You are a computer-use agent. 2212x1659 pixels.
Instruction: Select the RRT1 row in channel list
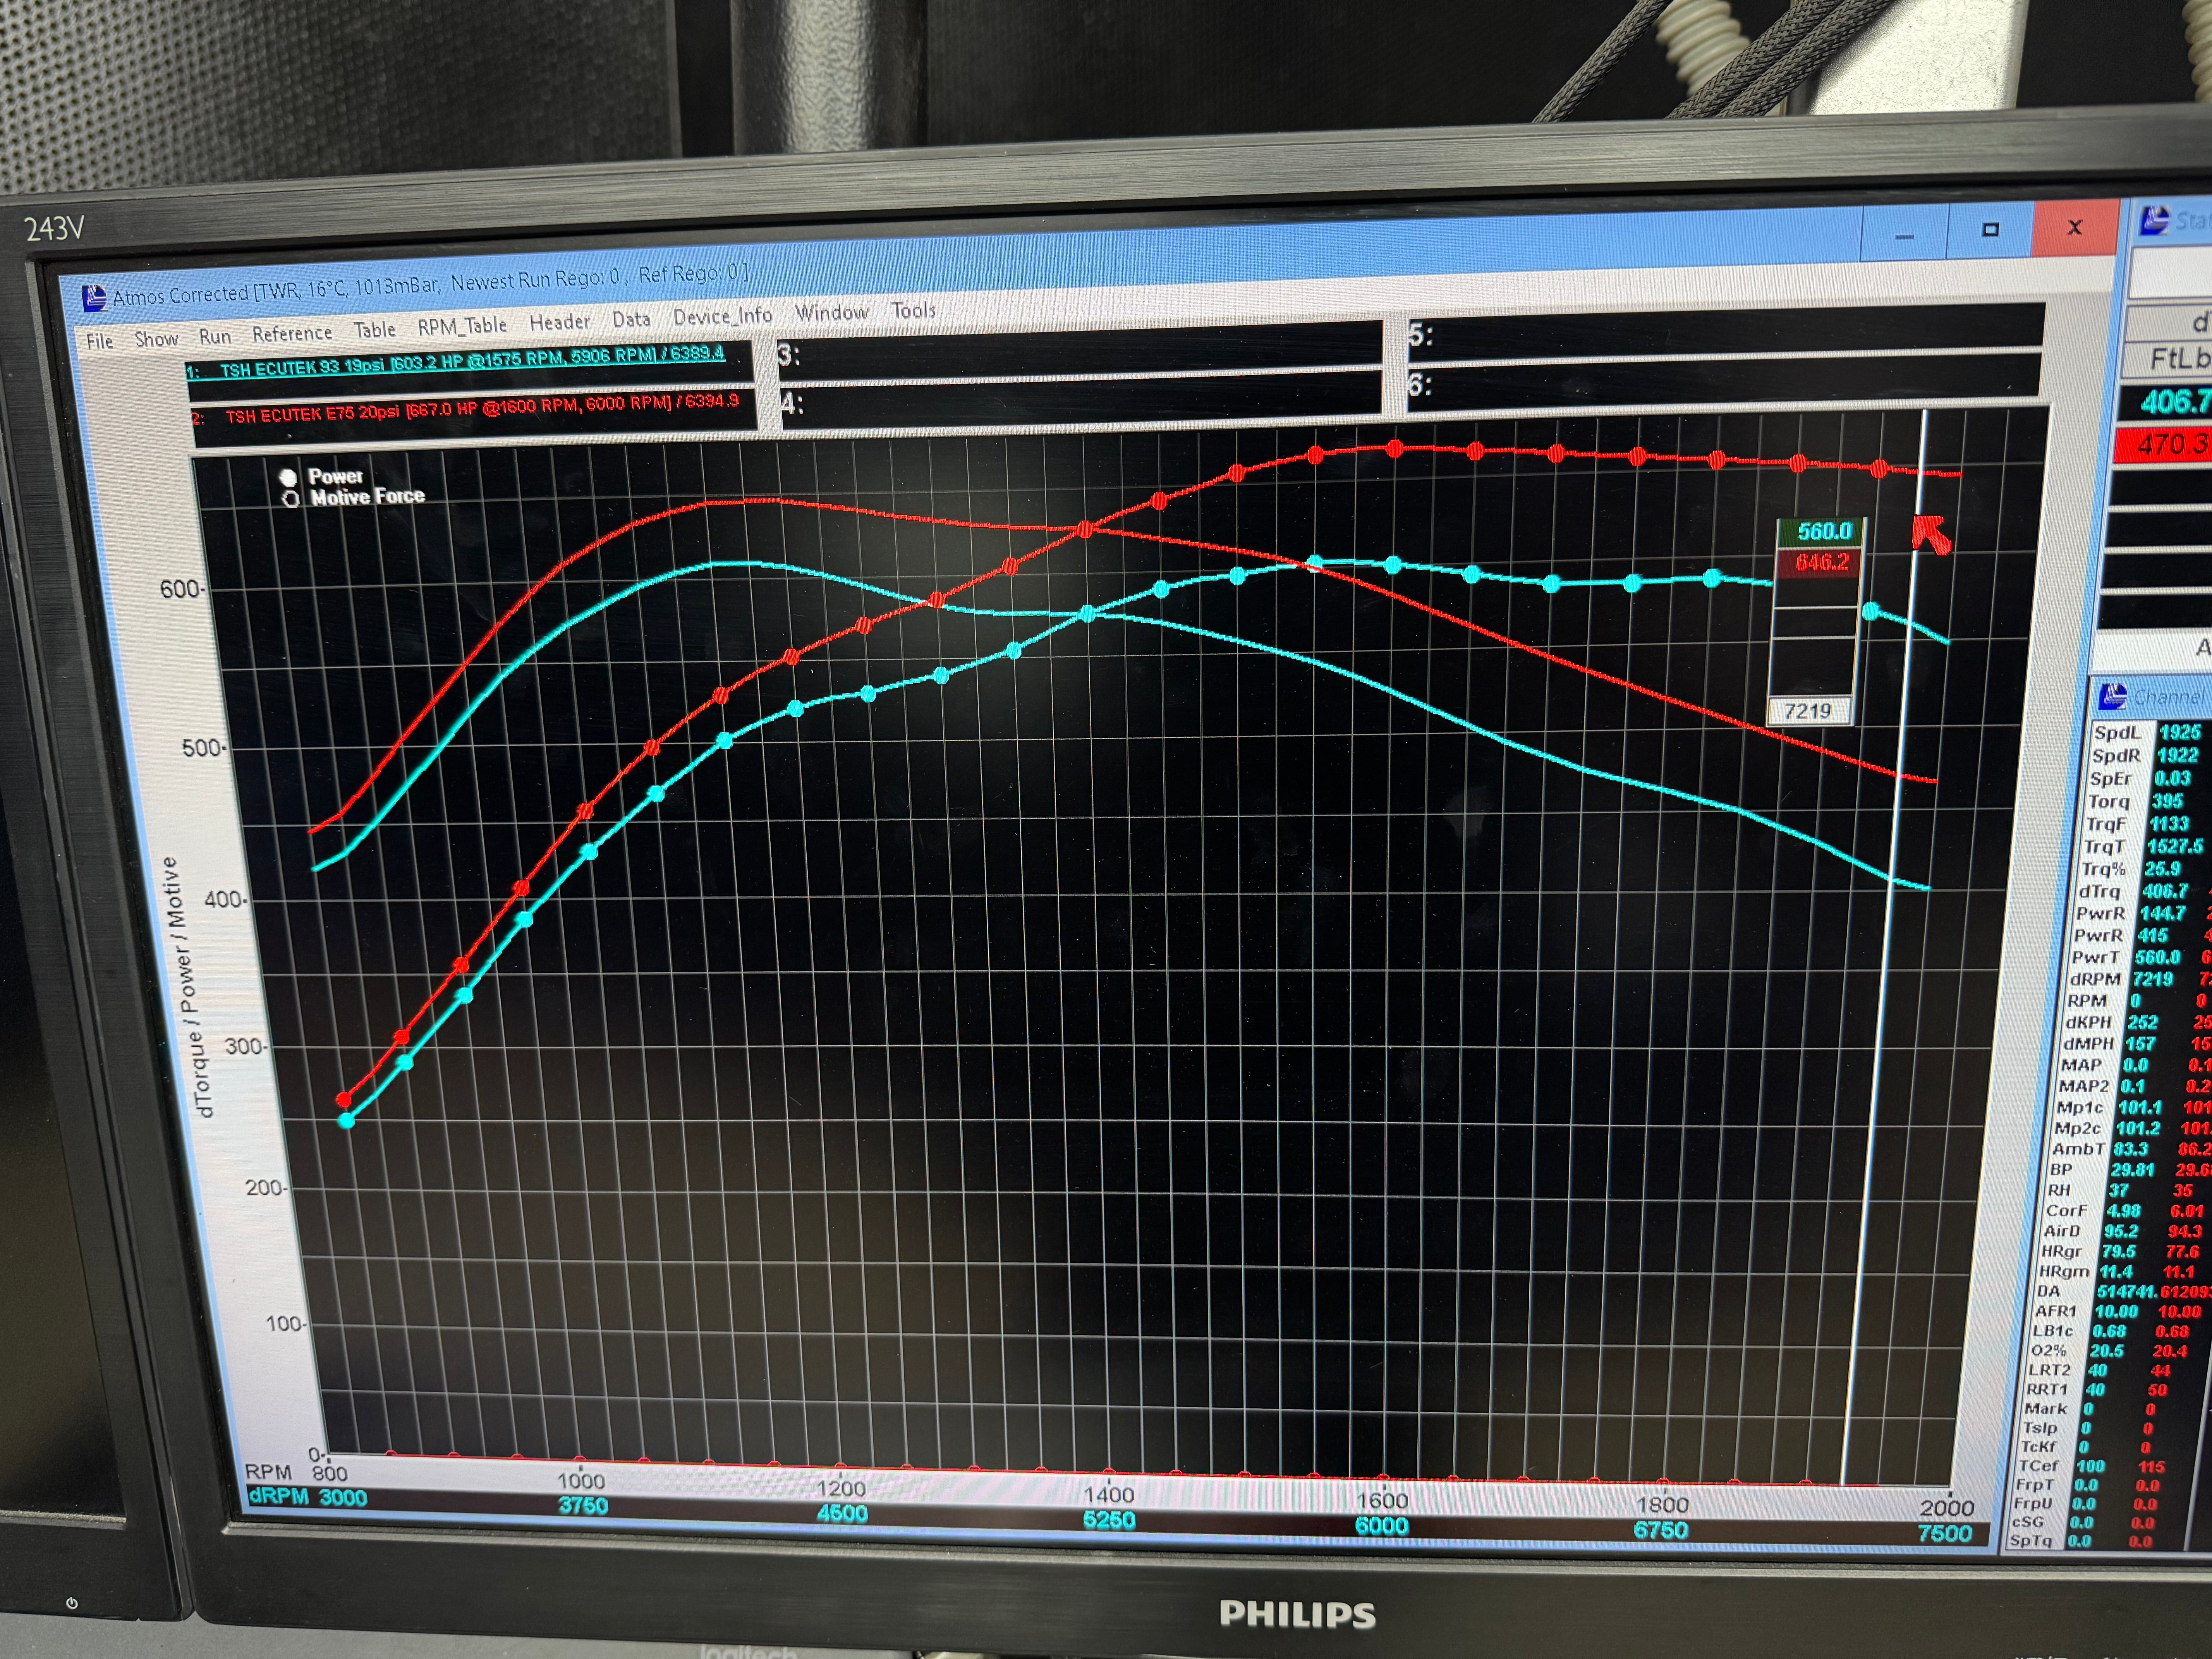coord(2118,1389)
